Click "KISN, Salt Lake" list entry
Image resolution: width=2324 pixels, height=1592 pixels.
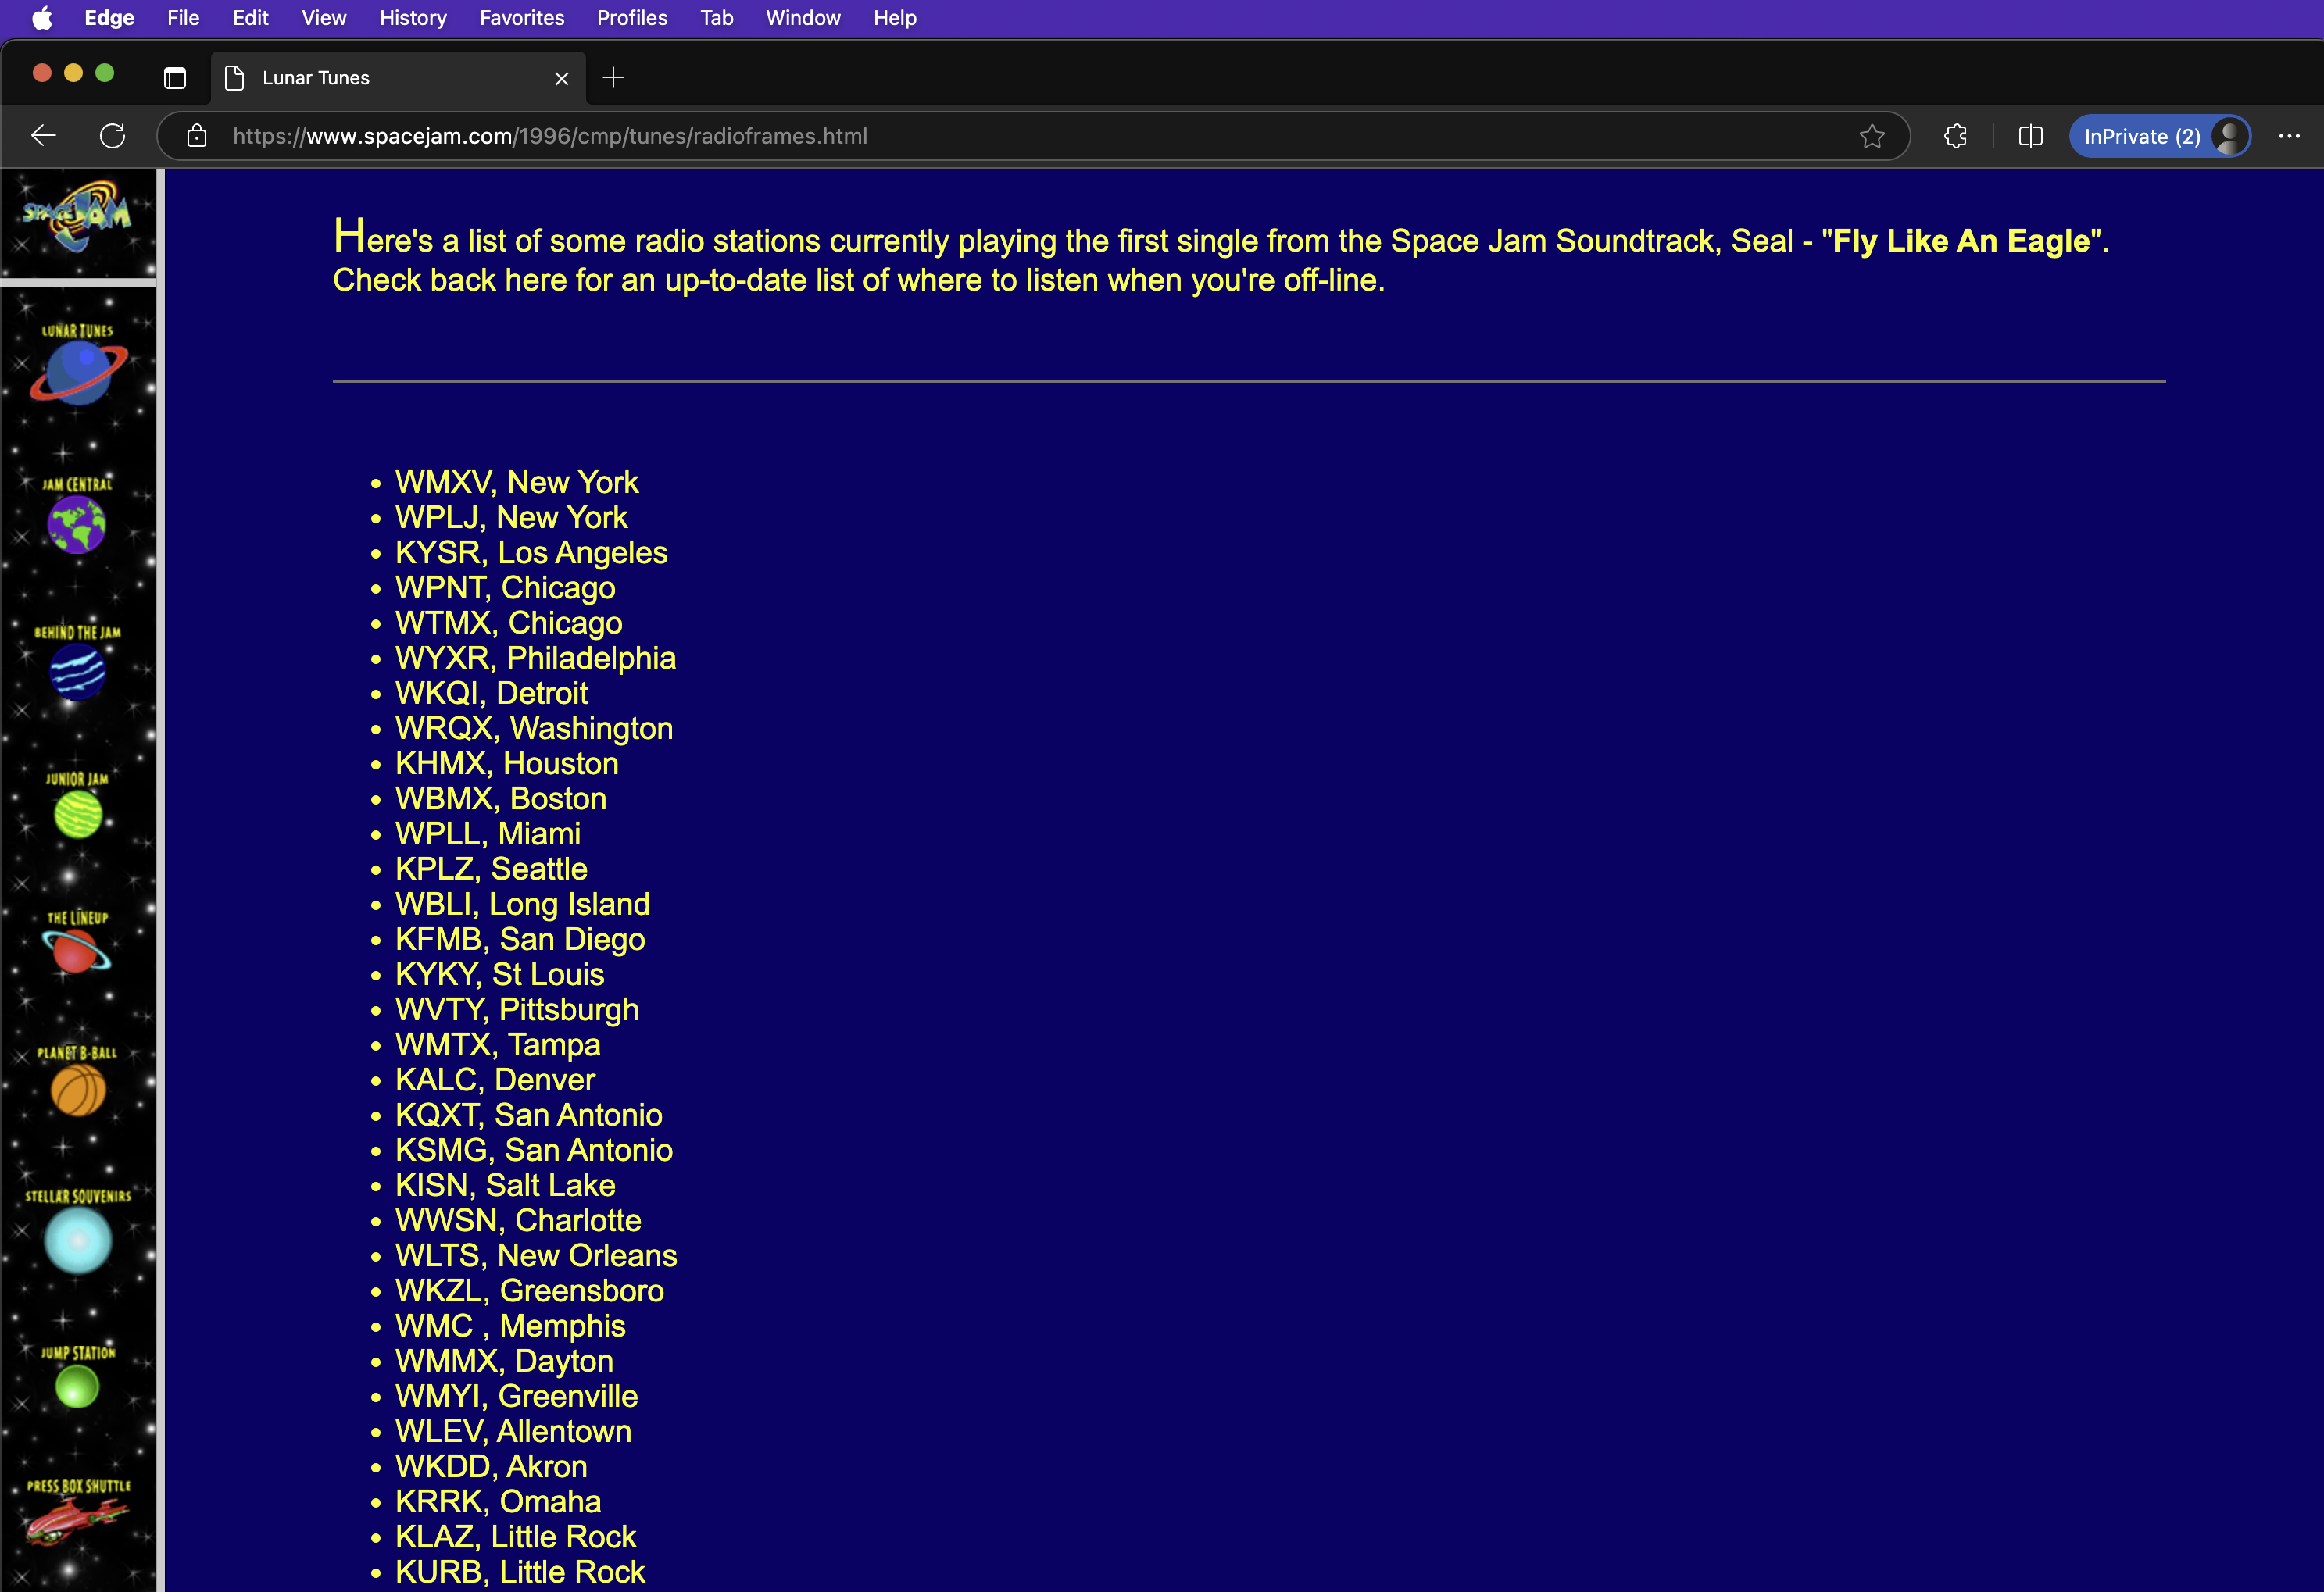[x=505, y=1185]
